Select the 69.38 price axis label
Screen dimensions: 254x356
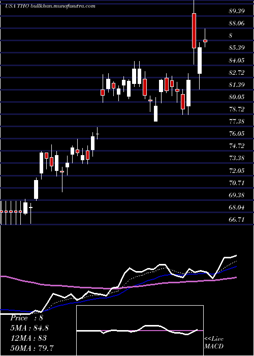[x=237, y=195]
